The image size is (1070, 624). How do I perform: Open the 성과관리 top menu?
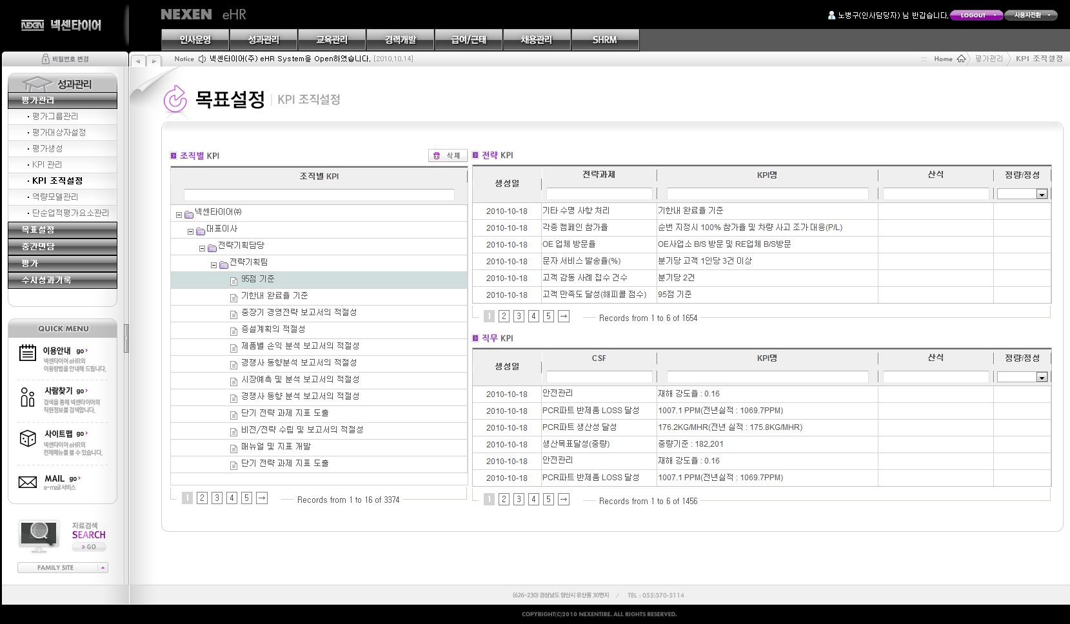click(264, 39)
